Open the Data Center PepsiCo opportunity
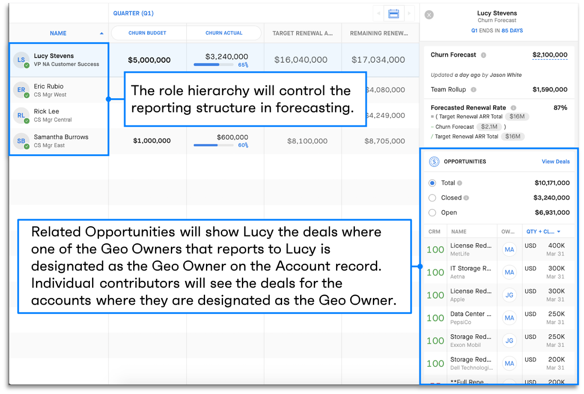The image size is (584, 394). (471, 318)
